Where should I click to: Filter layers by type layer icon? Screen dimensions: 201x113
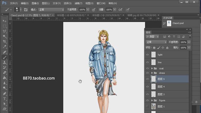174,37
